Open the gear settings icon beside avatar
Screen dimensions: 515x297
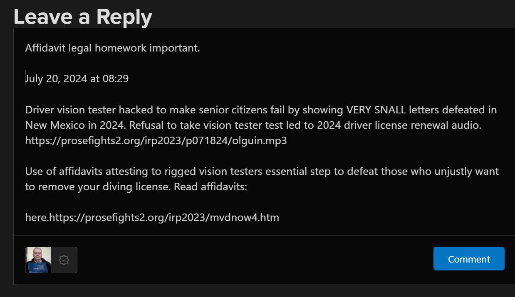pos(64,260)
